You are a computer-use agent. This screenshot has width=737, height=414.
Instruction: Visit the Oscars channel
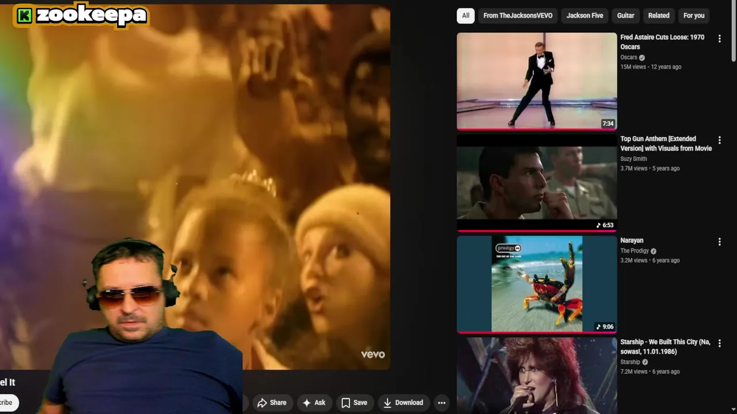coord(628,57)
